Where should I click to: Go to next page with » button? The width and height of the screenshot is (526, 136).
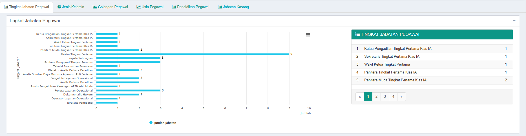coord(401,97)
